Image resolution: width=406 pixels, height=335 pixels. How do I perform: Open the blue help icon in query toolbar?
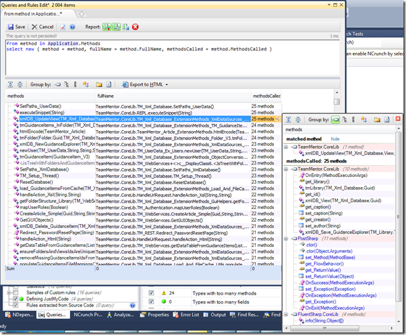74,27
